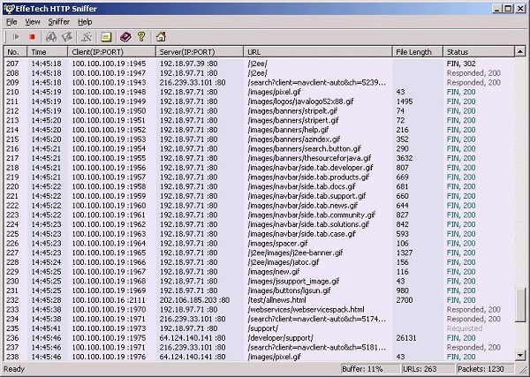Screen dimensions: 530x377
Task: Select row 232 with /test/allnews.html
Action: point(265,300)
